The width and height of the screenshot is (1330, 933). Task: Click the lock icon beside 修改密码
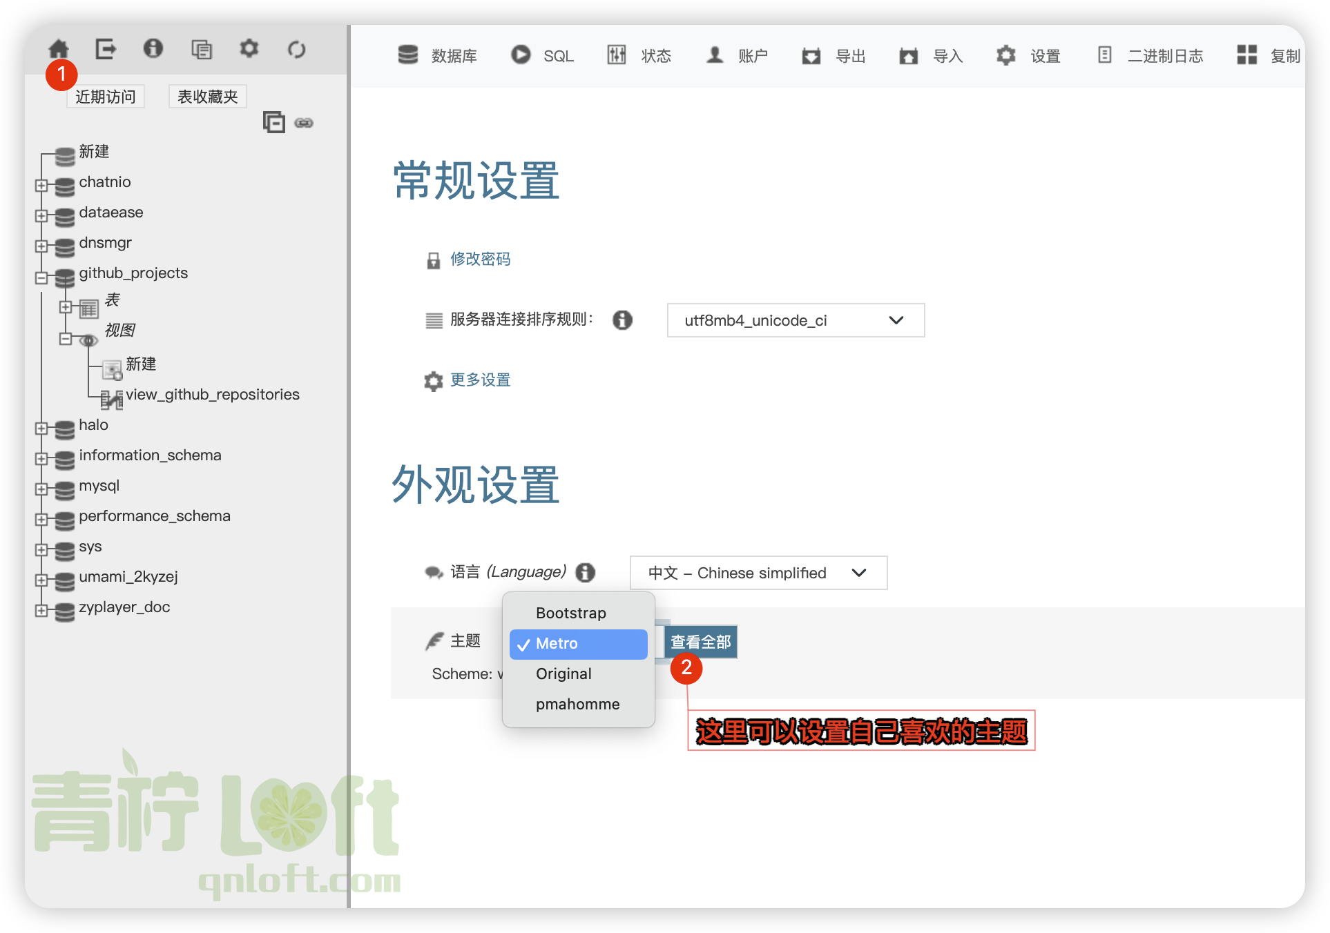coord(433,260)
